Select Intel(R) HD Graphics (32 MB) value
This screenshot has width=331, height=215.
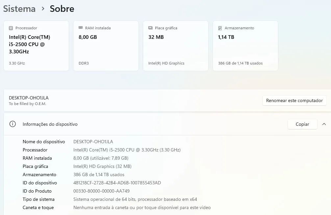pos(102,166)
